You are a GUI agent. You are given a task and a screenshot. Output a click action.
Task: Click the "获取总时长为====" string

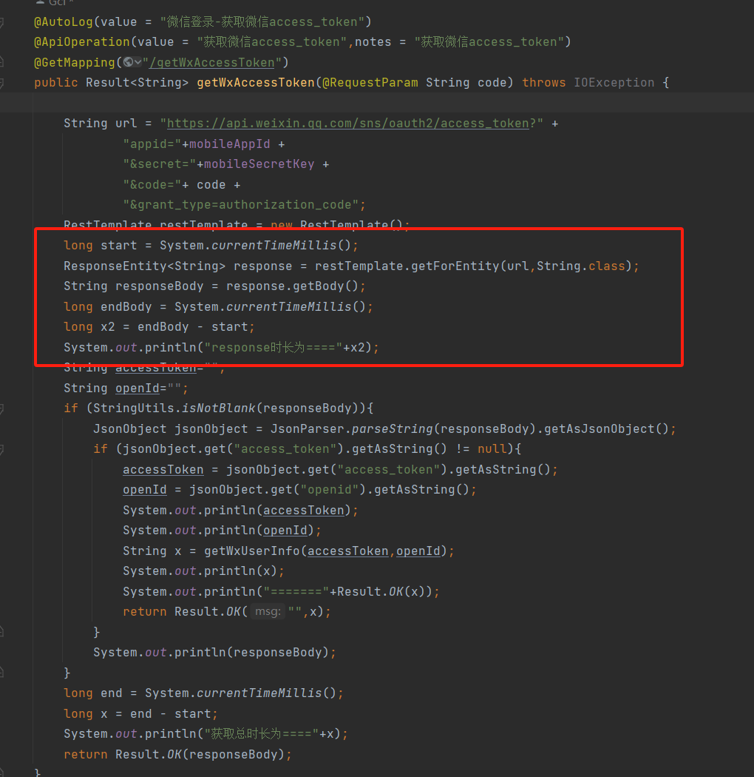262,734
